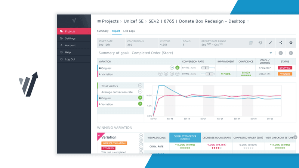The width and height of the screenshot is (299, 168).
Task: Click the pencil edit icon
Action: tap(271, 43)
